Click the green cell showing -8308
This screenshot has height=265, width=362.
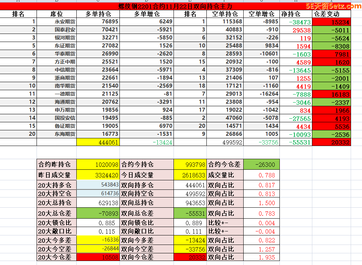tap(331, 46)
